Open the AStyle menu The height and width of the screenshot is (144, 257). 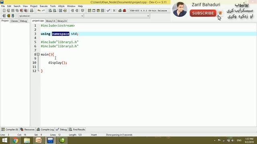pyautogui.click(x=61, y=6)
